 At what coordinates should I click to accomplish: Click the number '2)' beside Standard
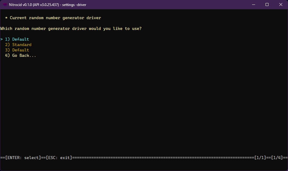7,45
